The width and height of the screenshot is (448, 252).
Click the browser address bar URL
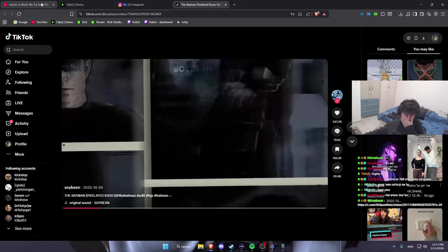click(123, 14)
